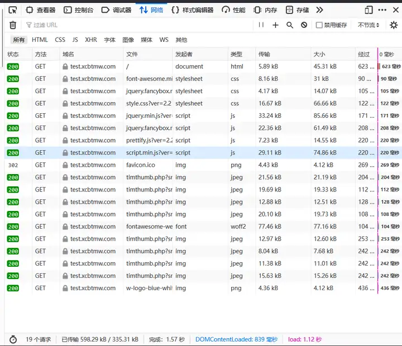Click the 77.46 kB transferred cell
Image resolution: width=402 pixels, height=346 pixels.
[x=270, y=227]
